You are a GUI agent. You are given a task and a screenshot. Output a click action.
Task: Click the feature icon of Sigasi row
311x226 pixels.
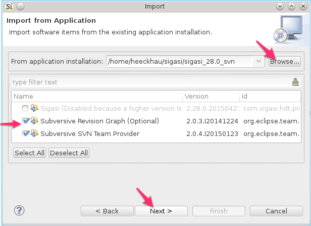pyautogui.click(x=34, y=108)
